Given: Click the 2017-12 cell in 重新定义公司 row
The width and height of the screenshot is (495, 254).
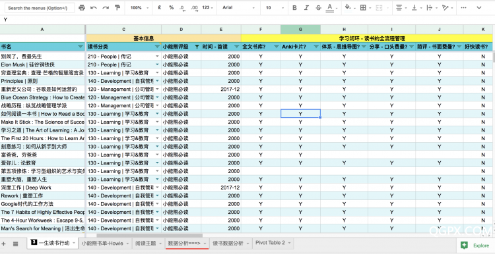Looking at the screenshot, I should pos(221,89).
